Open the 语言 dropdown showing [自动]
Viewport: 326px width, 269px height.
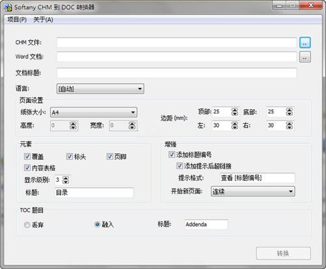click(x=100, y=89)
